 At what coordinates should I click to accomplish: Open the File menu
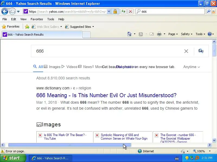[x=5, y=19]
